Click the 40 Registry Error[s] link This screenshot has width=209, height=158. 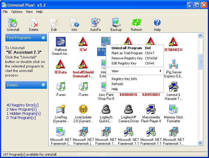pyautogui.click(x=22, y=105)
